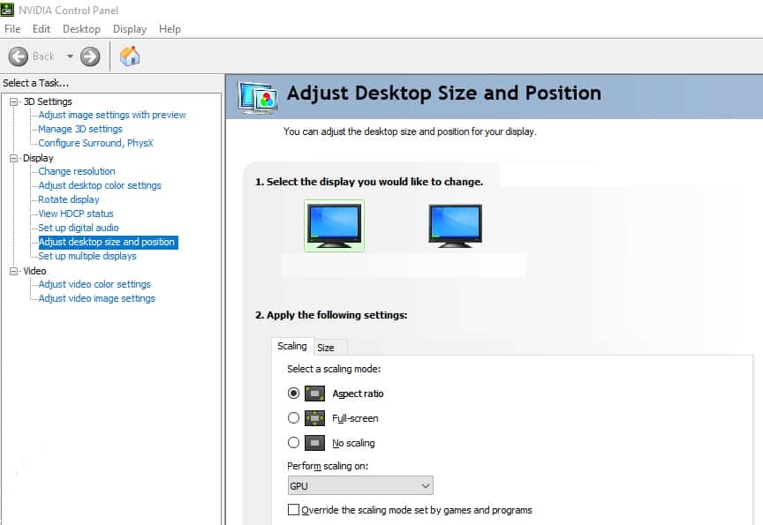Open the Perform scaling on GPU dropdown
The height and width of the screenshot is (525, 763).
click(360, 485)
